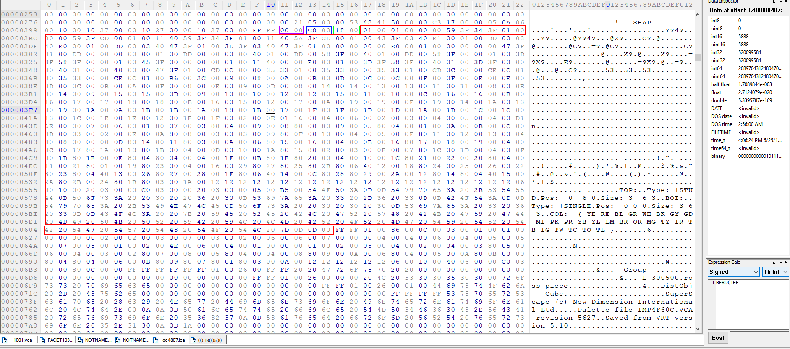Click 'SHAP' text in the ASCII column

642,22
